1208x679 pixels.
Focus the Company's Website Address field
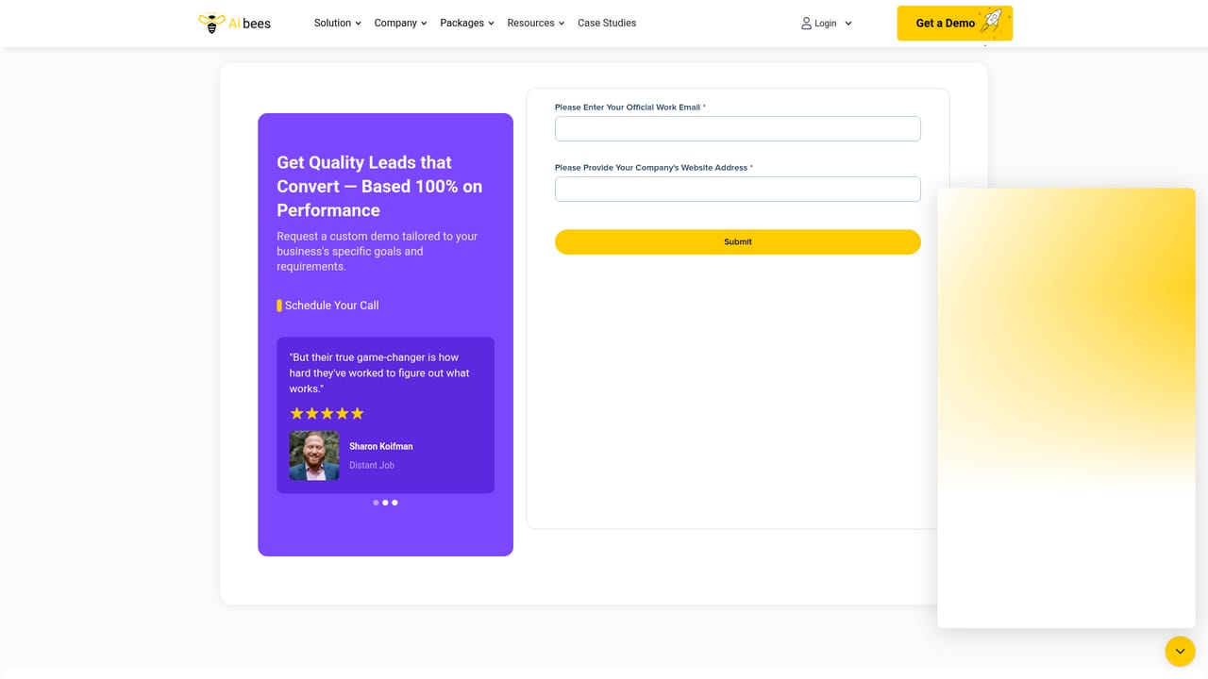click(738, 189)
